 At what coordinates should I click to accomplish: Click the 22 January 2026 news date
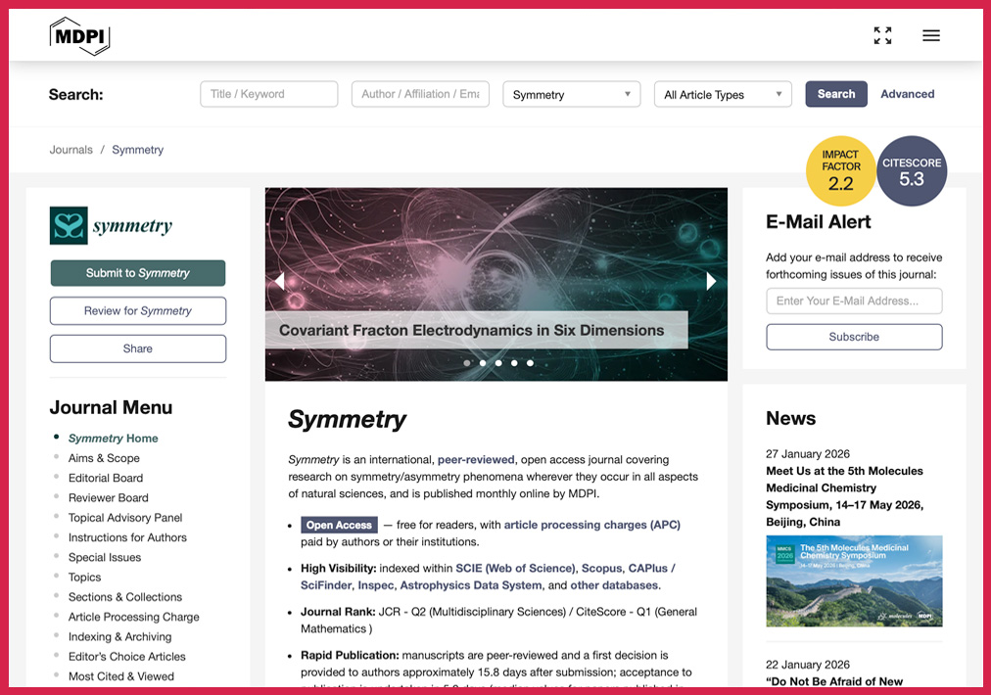pos(808,665)
